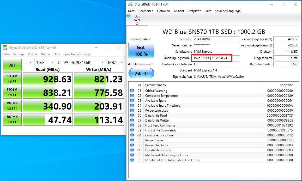
Task: Click the drive title WD Blue SN570 1TB SSD
Action: 214,32
